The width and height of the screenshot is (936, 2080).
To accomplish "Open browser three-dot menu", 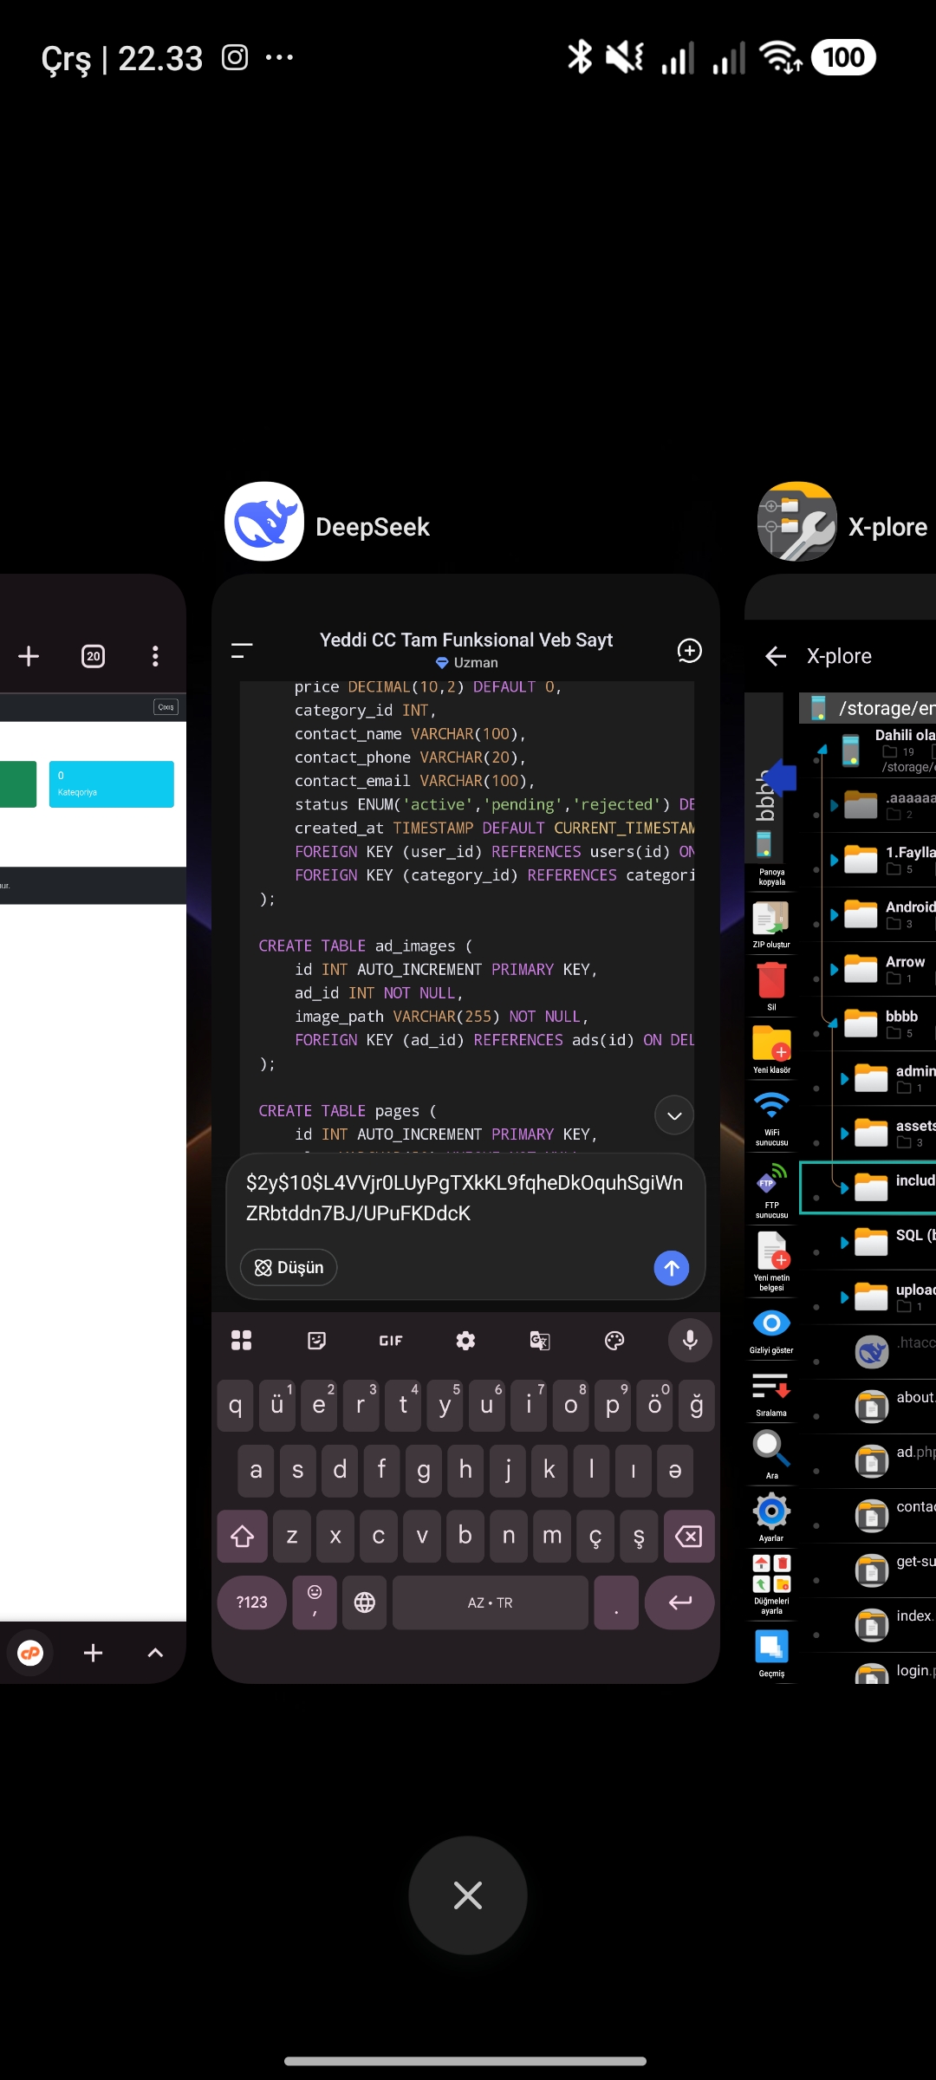I will (x=155, y=656).
